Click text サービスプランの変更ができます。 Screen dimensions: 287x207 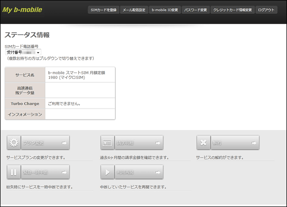36,157
